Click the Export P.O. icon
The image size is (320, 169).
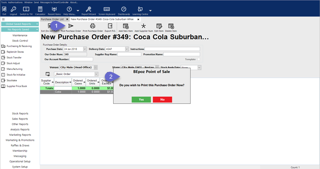(x=110, y=26)
